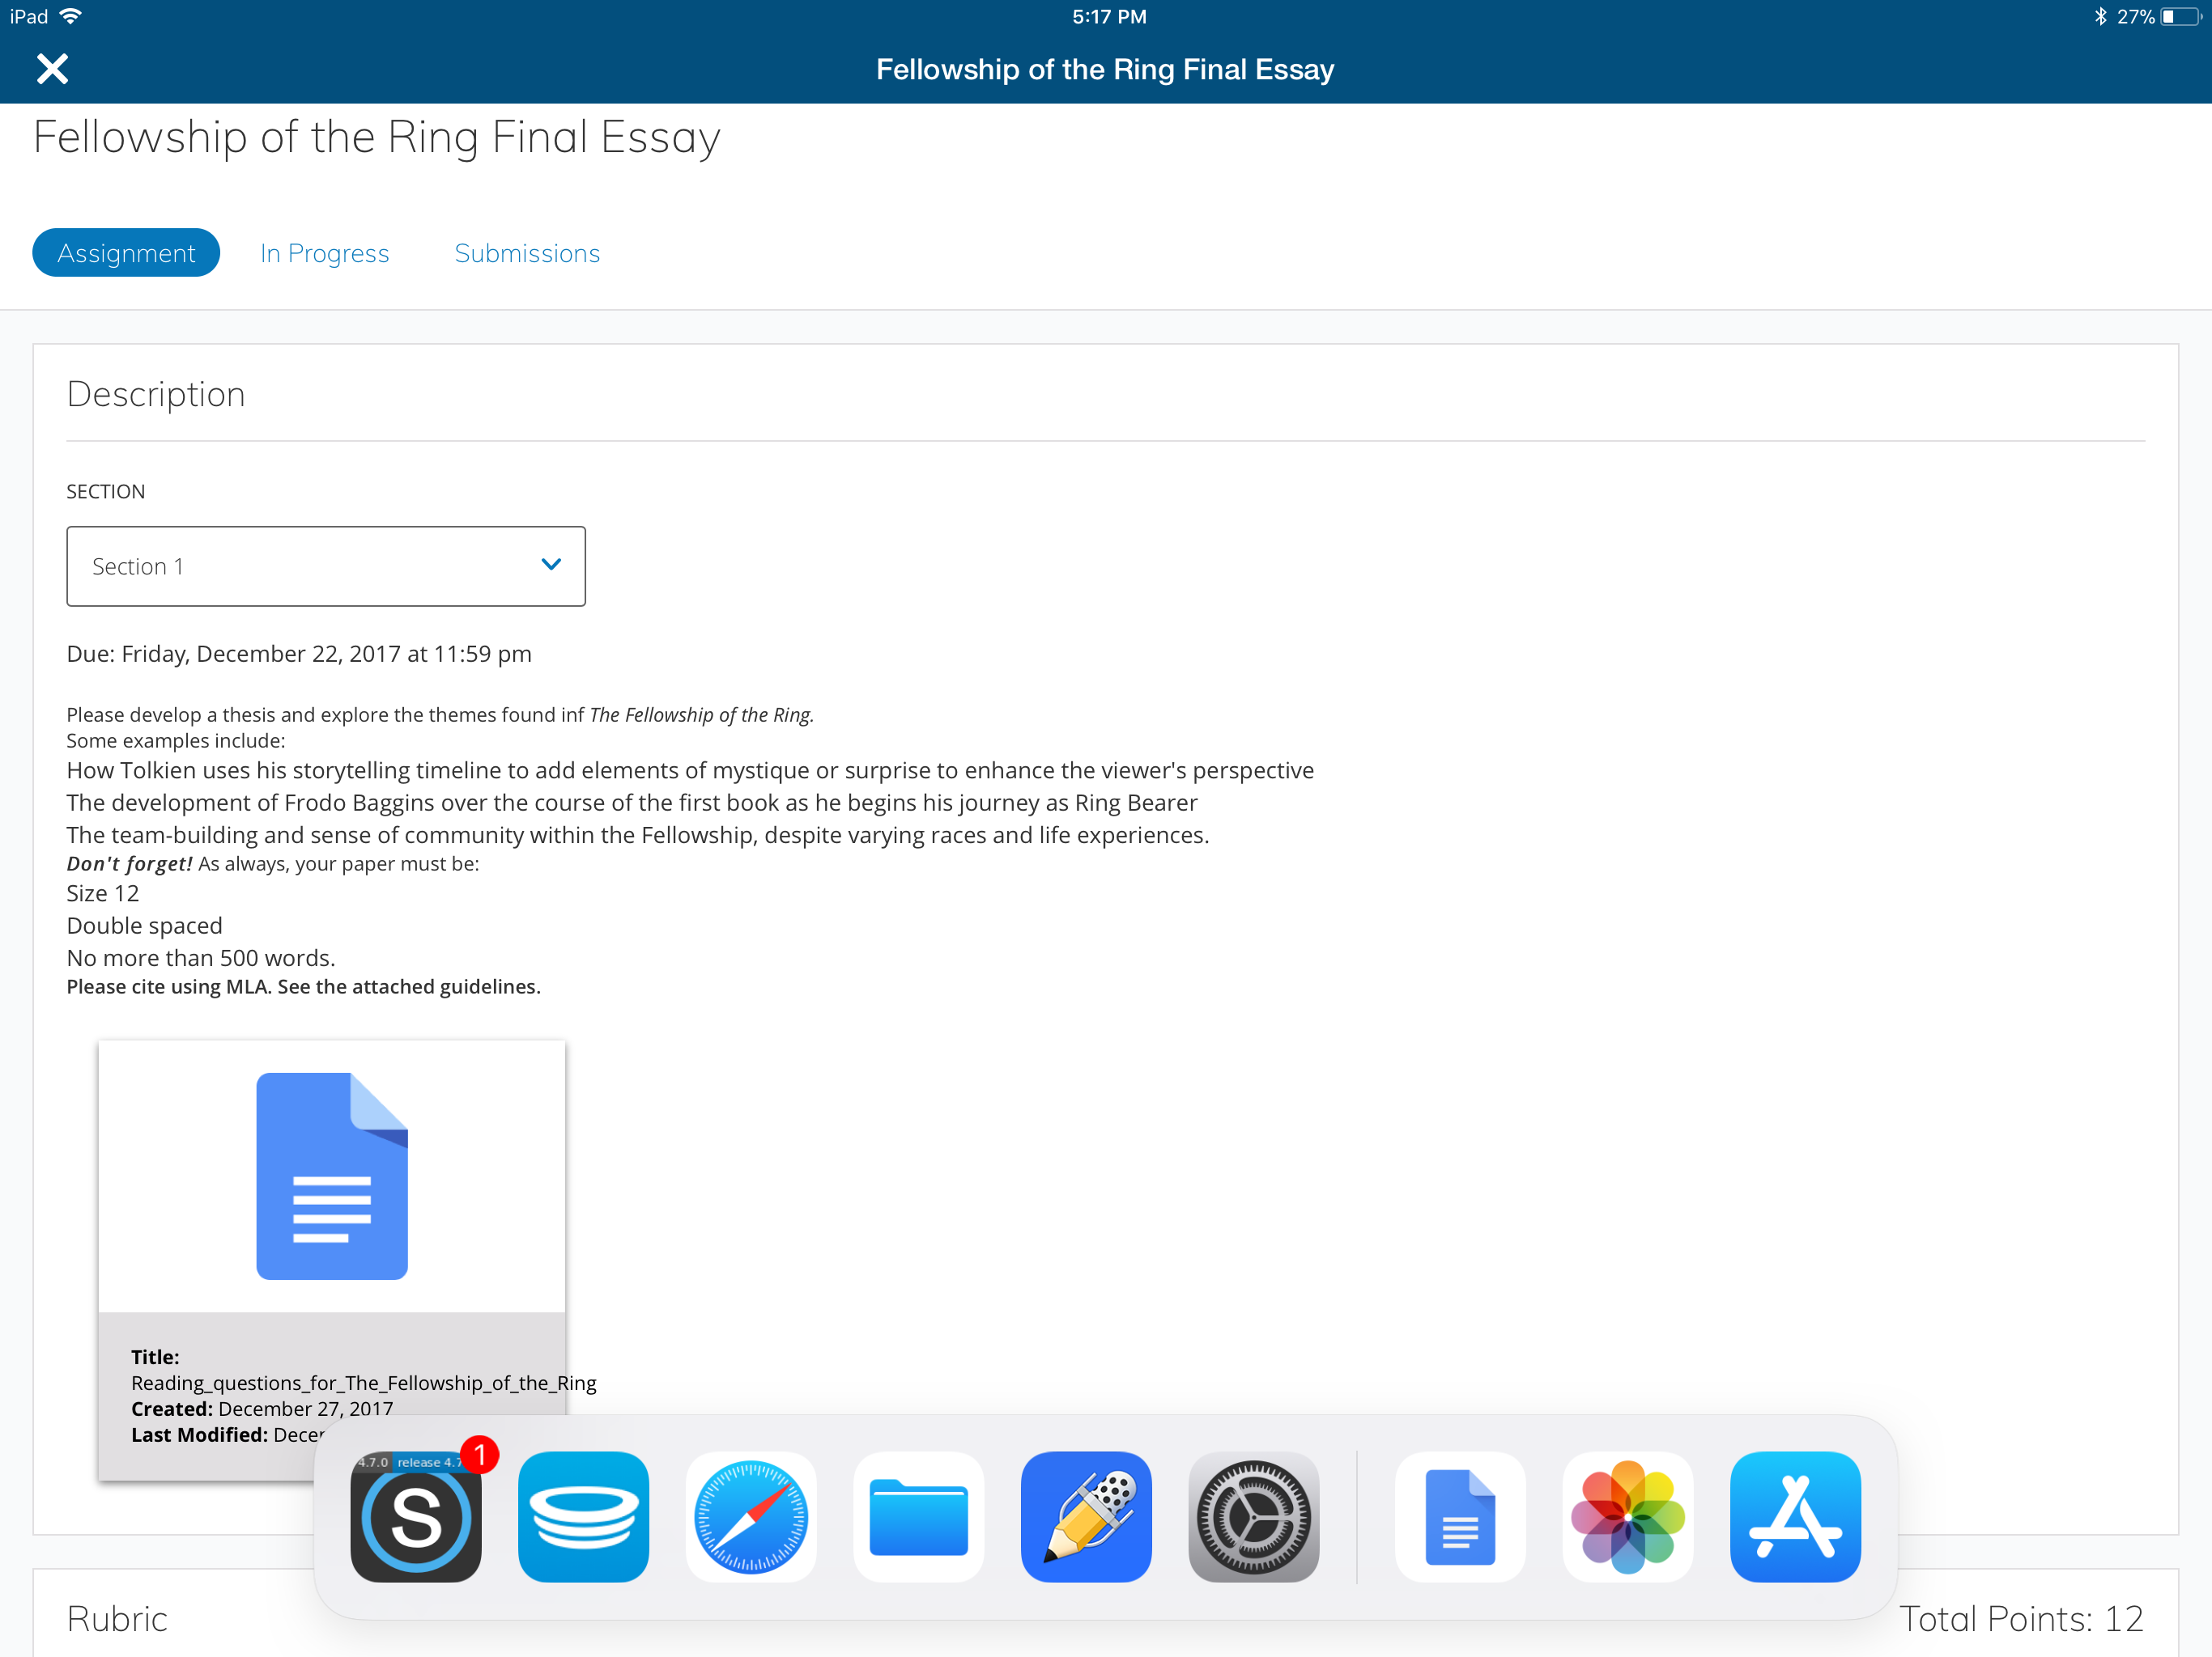The height and width of the screenshot is (1657, 2212).
Task: Open the Schoology app in the dock
Action: [415, 1516]
